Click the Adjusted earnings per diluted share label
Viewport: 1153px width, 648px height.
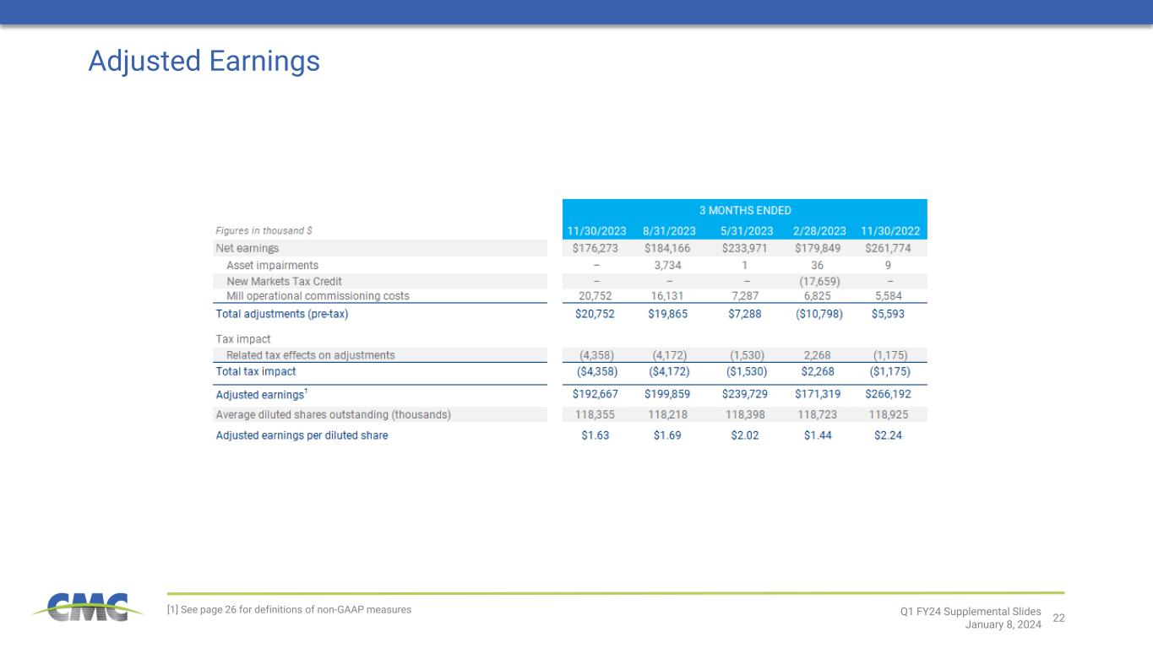[302, 435]
